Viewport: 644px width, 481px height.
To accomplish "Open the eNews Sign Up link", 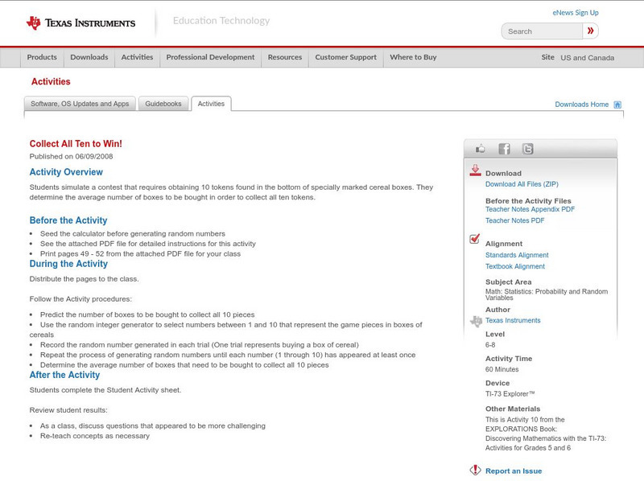I will pyautogui.click(x=576, y=13).
